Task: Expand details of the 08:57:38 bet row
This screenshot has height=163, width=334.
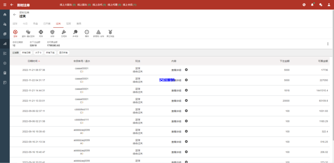Action: point(186,70)
